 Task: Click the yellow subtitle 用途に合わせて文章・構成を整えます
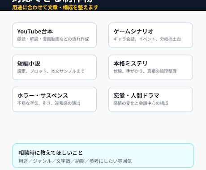[55, 7]
